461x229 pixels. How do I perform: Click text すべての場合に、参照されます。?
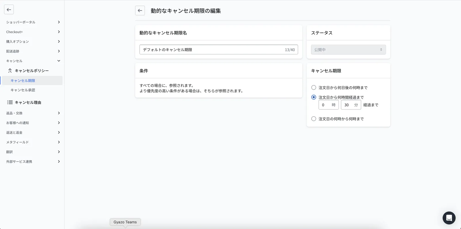coord(167,85)
